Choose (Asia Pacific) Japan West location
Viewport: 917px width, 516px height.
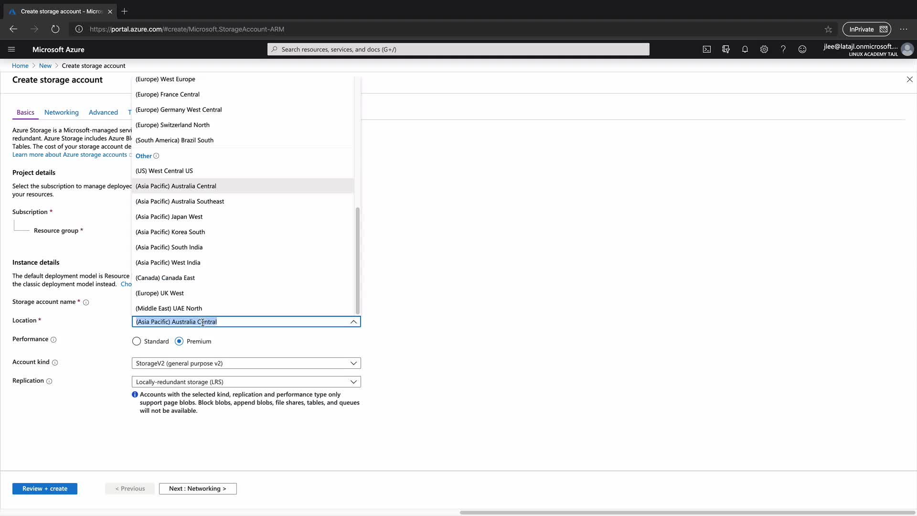coord(169,216)
